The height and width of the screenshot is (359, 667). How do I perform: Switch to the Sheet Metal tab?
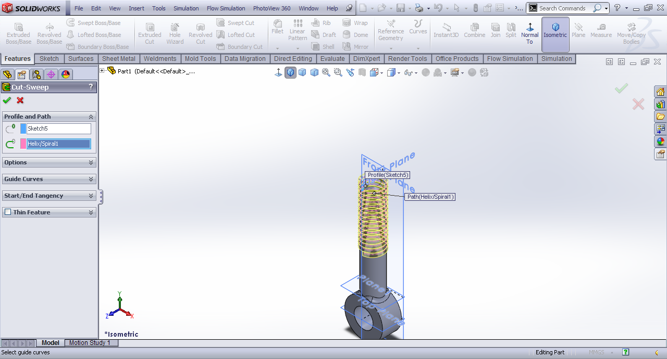click(118, 59)
